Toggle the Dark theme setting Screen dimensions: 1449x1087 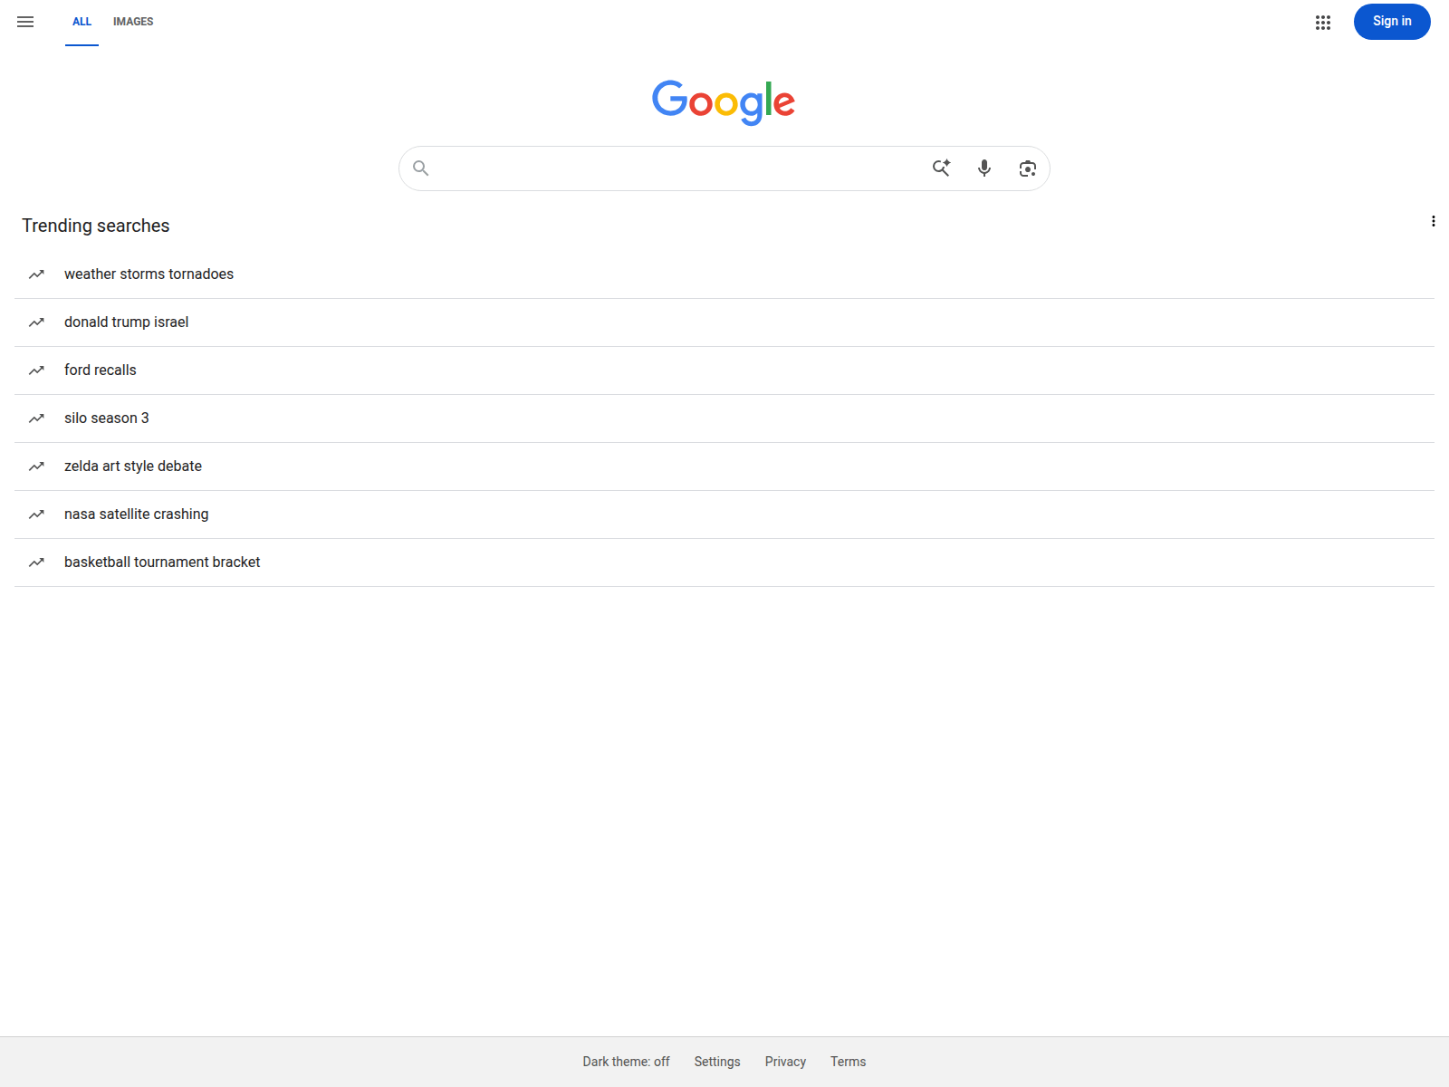click(626, 1062)
